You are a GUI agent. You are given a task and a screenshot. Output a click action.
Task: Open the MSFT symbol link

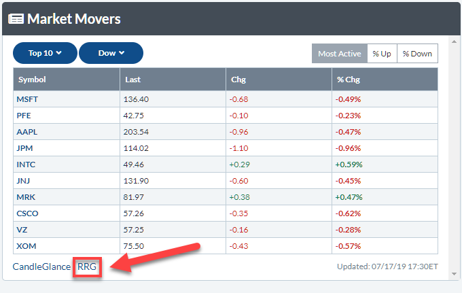[28, 99]
